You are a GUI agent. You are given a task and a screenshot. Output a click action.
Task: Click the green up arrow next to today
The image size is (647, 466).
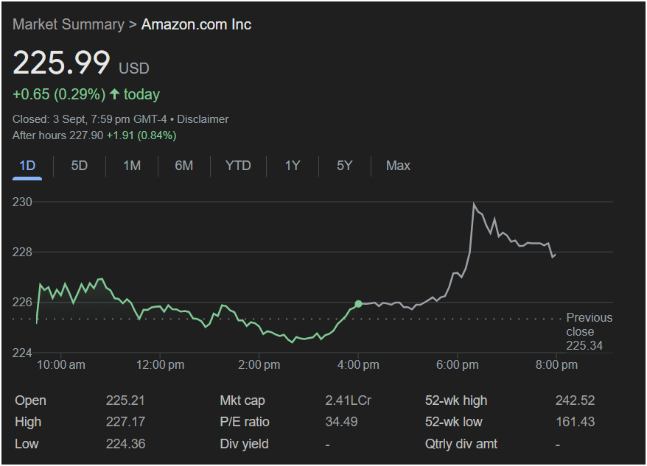115,94
